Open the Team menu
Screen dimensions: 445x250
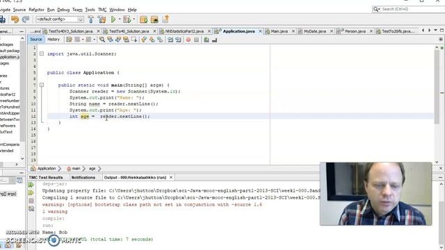[77, 10]
